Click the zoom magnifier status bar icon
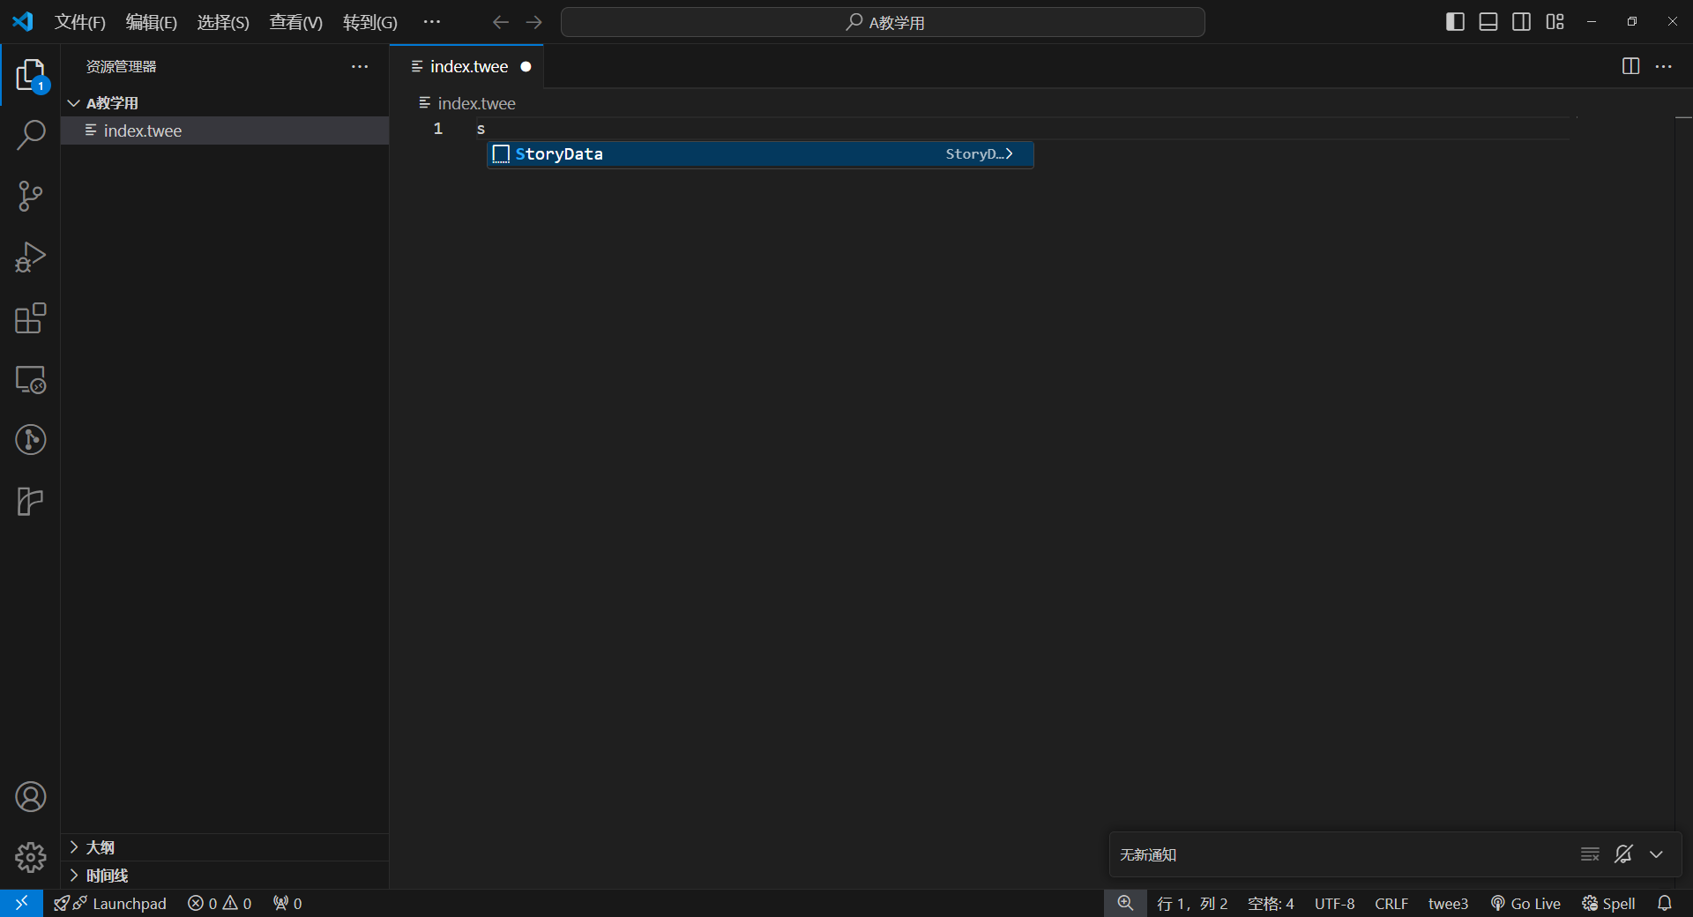Viewport: 1693px width, 917px height. click(x=1125, y=903)
